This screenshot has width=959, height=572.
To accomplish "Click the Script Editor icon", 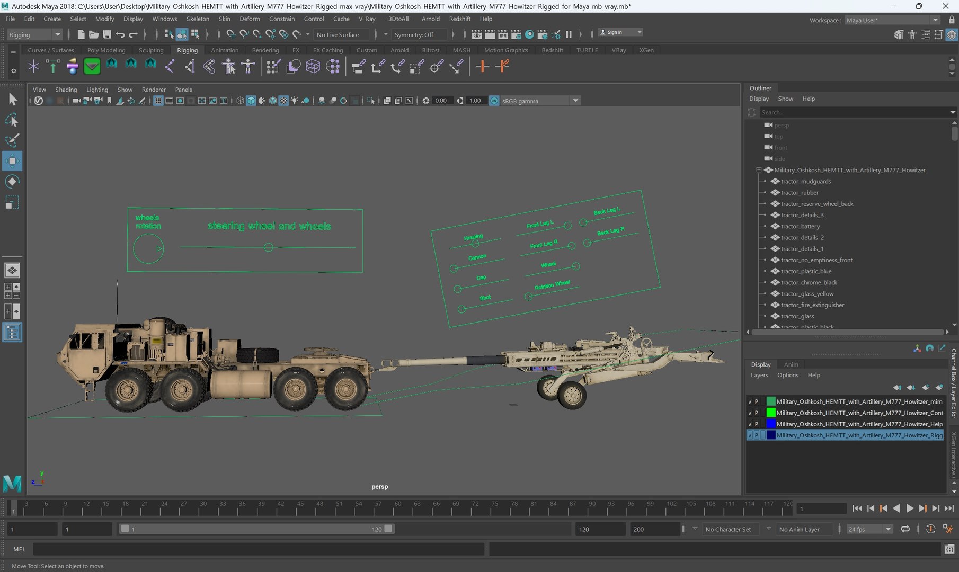I will [949, 549].
